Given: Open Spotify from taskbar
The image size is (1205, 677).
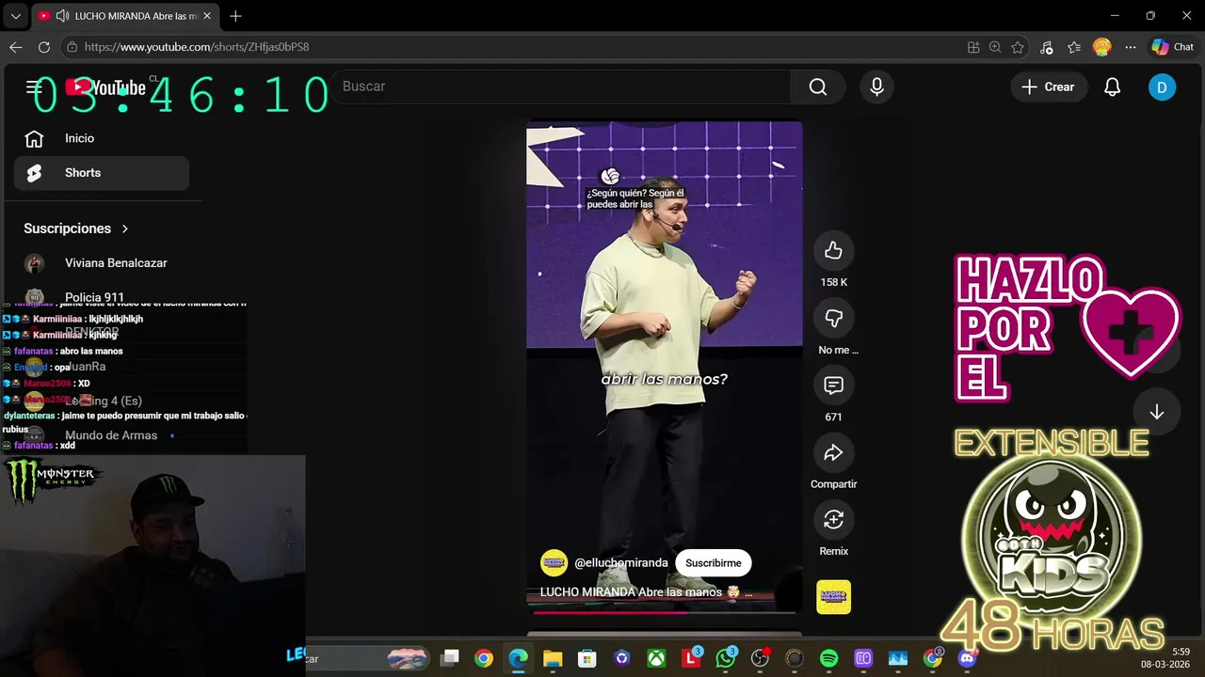Looking at the screenshot, I should pyautogui.click(x=829, y=658).
